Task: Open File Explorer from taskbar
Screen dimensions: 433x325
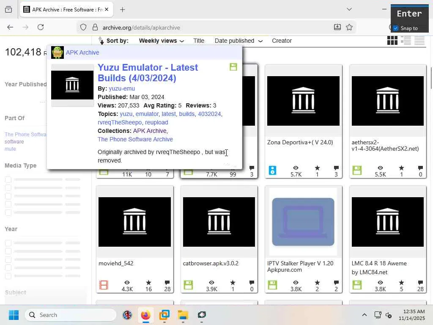Action: tap(183, 315)
